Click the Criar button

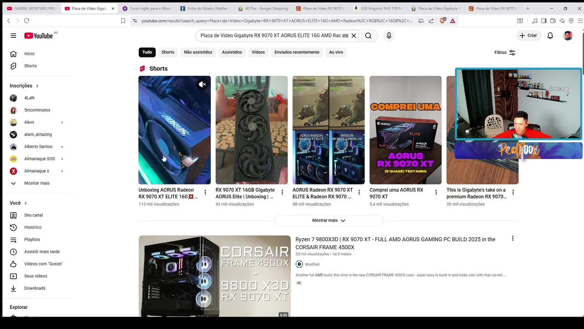pyautogui.click(x=528, y=36)
